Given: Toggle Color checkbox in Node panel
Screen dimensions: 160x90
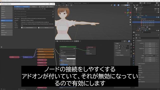Looking at the screenshot, I should [118, 50].
